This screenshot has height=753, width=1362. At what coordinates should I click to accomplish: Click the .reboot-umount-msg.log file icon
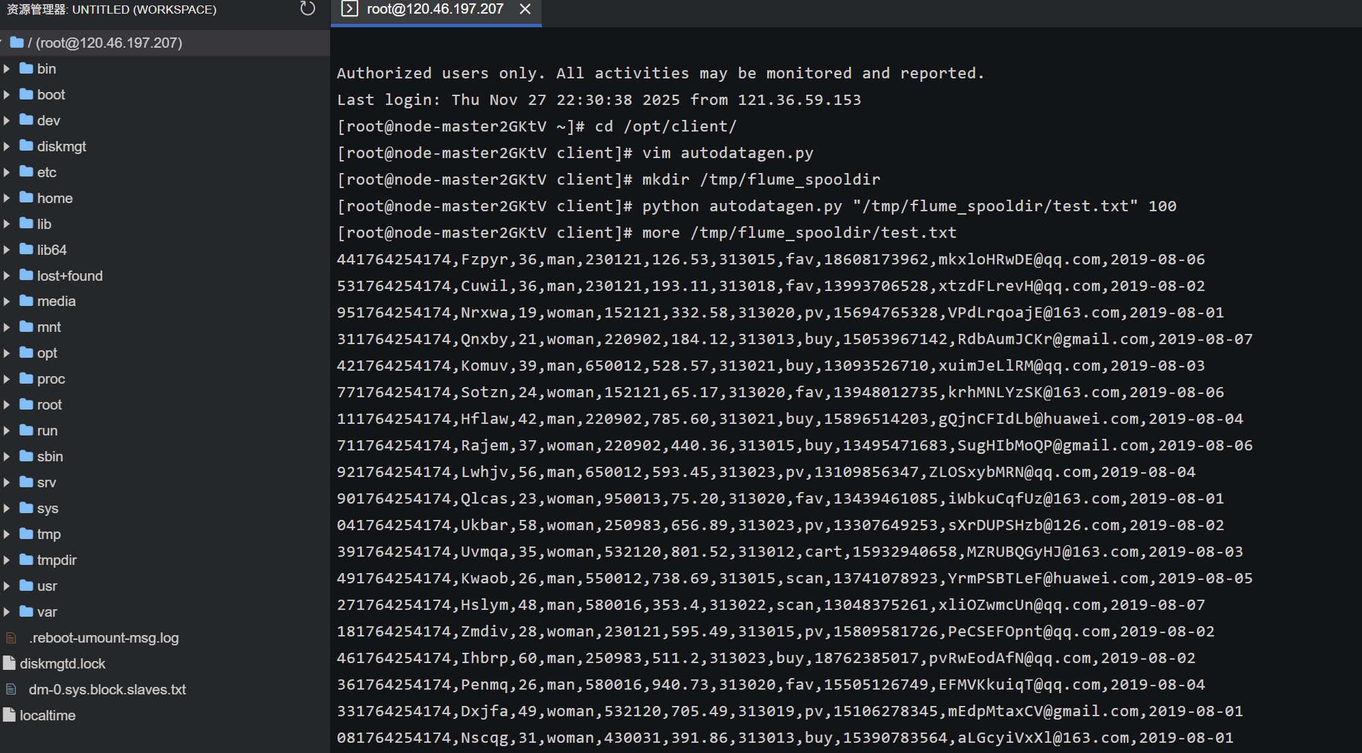pos(11,638)
